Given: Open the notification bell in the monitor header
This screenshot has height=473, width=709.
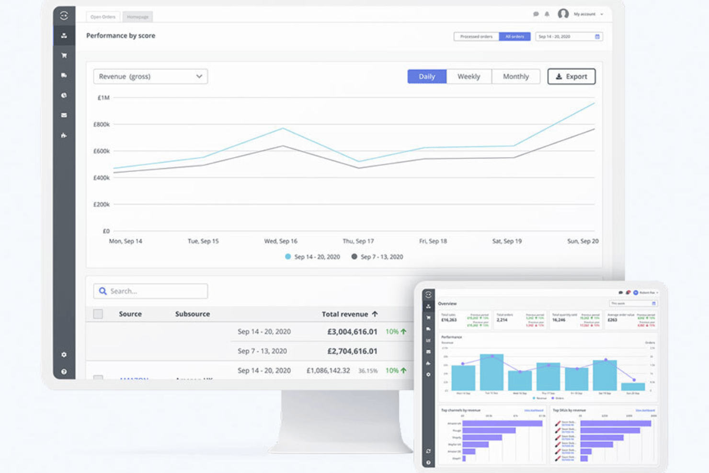Looking at the screenshot, I should pos(547,14).
